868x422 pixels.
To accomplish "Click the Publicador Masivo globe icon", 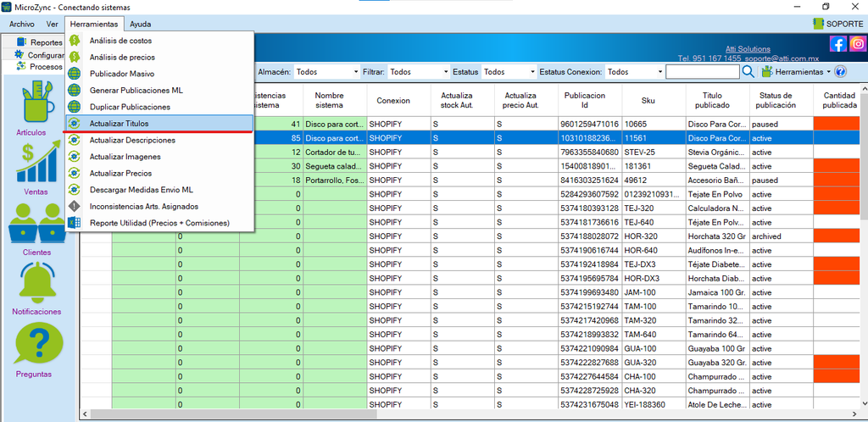I will click(x=75, y=74).
